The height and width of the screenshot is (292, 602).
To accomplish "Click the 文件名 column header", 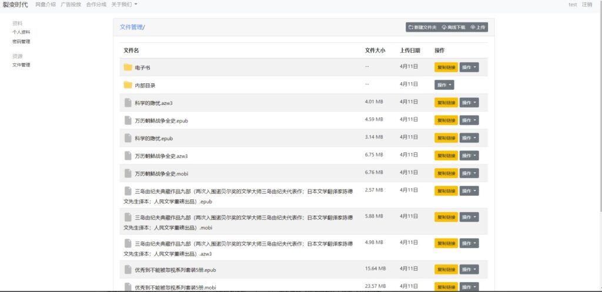I will [131, 50].
